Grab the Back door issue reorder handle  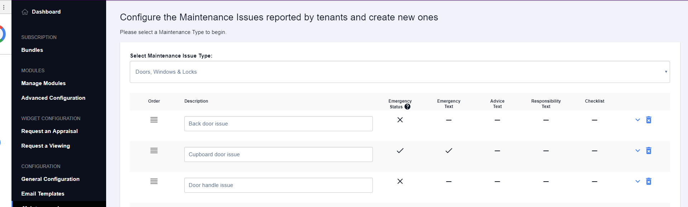[x=154, y=120]
